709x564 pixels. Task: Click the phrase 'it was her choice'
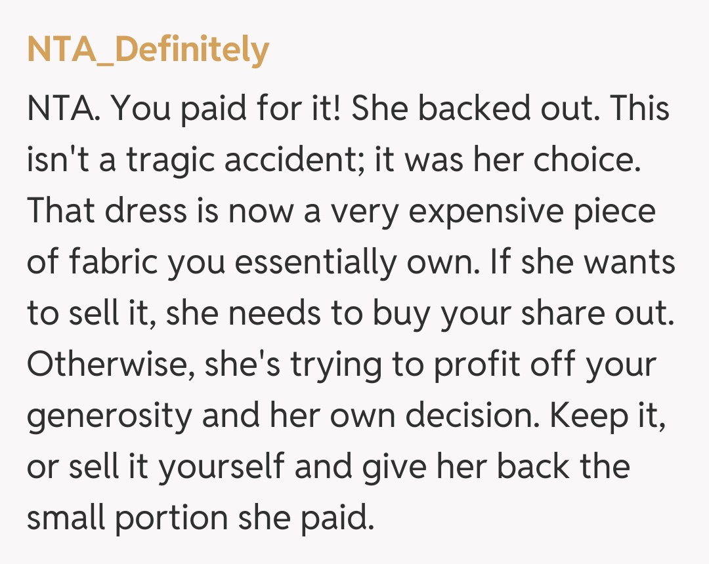507,160
